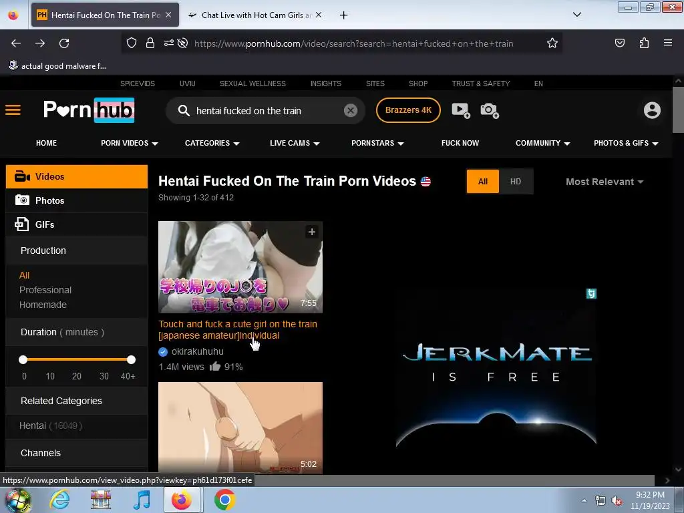Click the duration slider minimum handle

23,359
